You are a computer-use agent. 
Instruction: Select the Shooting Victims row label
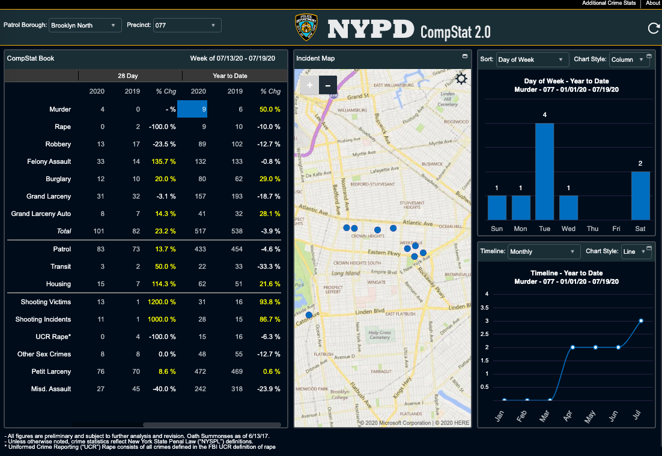coord(46,302)
